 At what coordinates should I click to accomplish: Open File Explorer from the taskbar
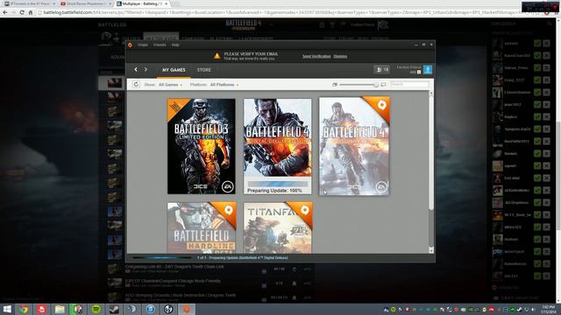60,309
